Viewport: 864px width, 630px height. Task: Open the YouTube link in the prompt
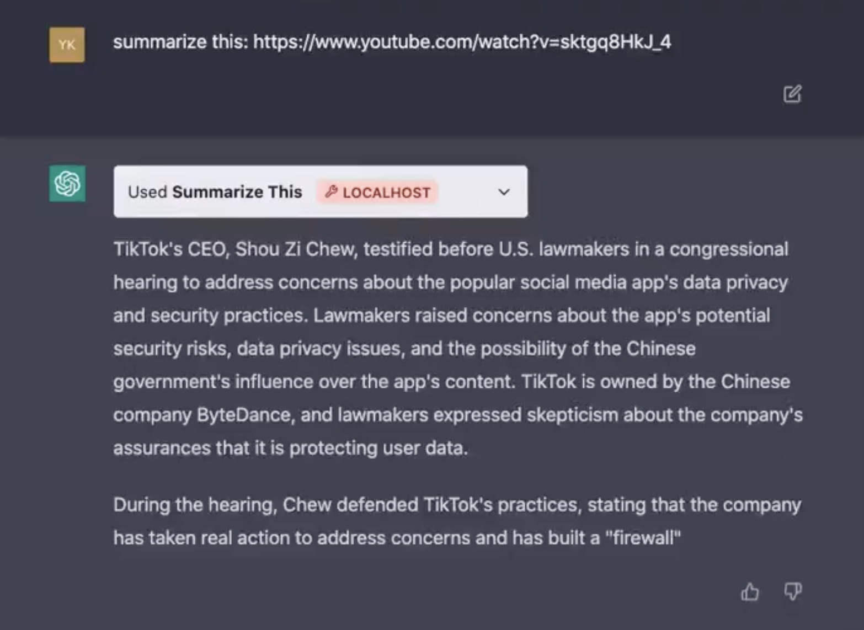tap(462, 42)
